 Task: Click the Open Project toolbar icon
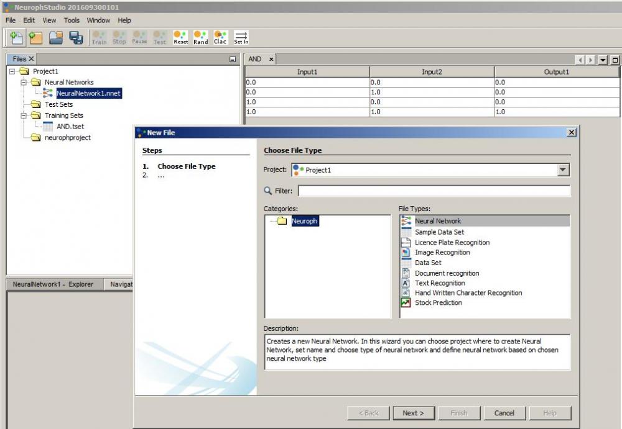coord(57,38)
